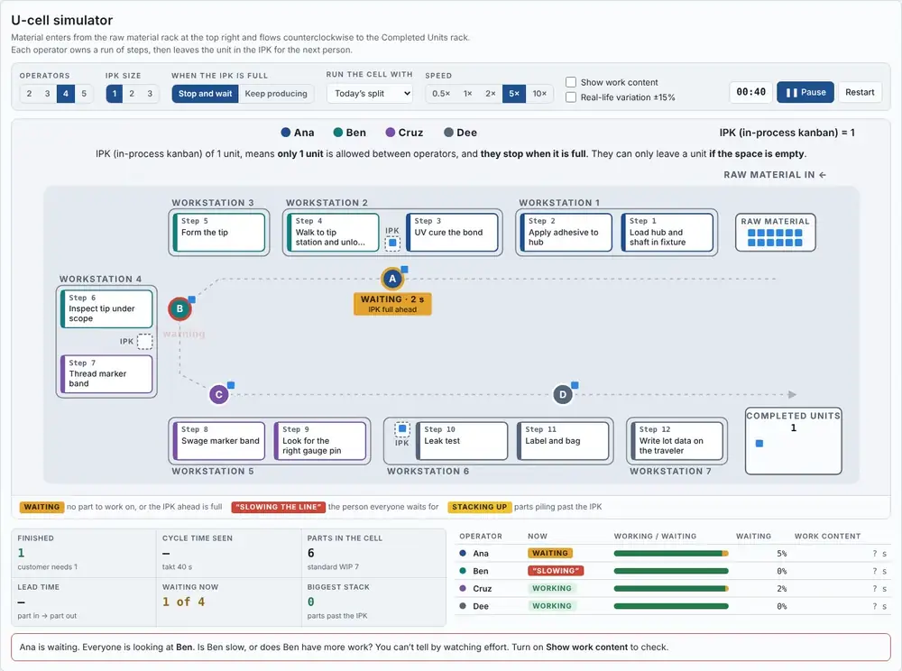Click the Step 10 Leak test box
The image size is (902, 671).
click(463, 441)
